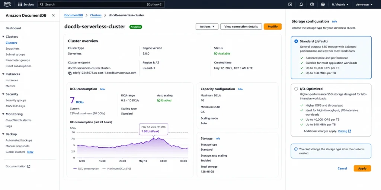Open AWS KMS keys in sidebar
The height and width of the screenshot is (190, 381).
click(x=15, y=106)
